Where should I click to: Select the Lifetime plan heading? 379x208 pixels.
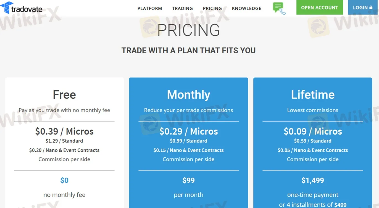313,95
